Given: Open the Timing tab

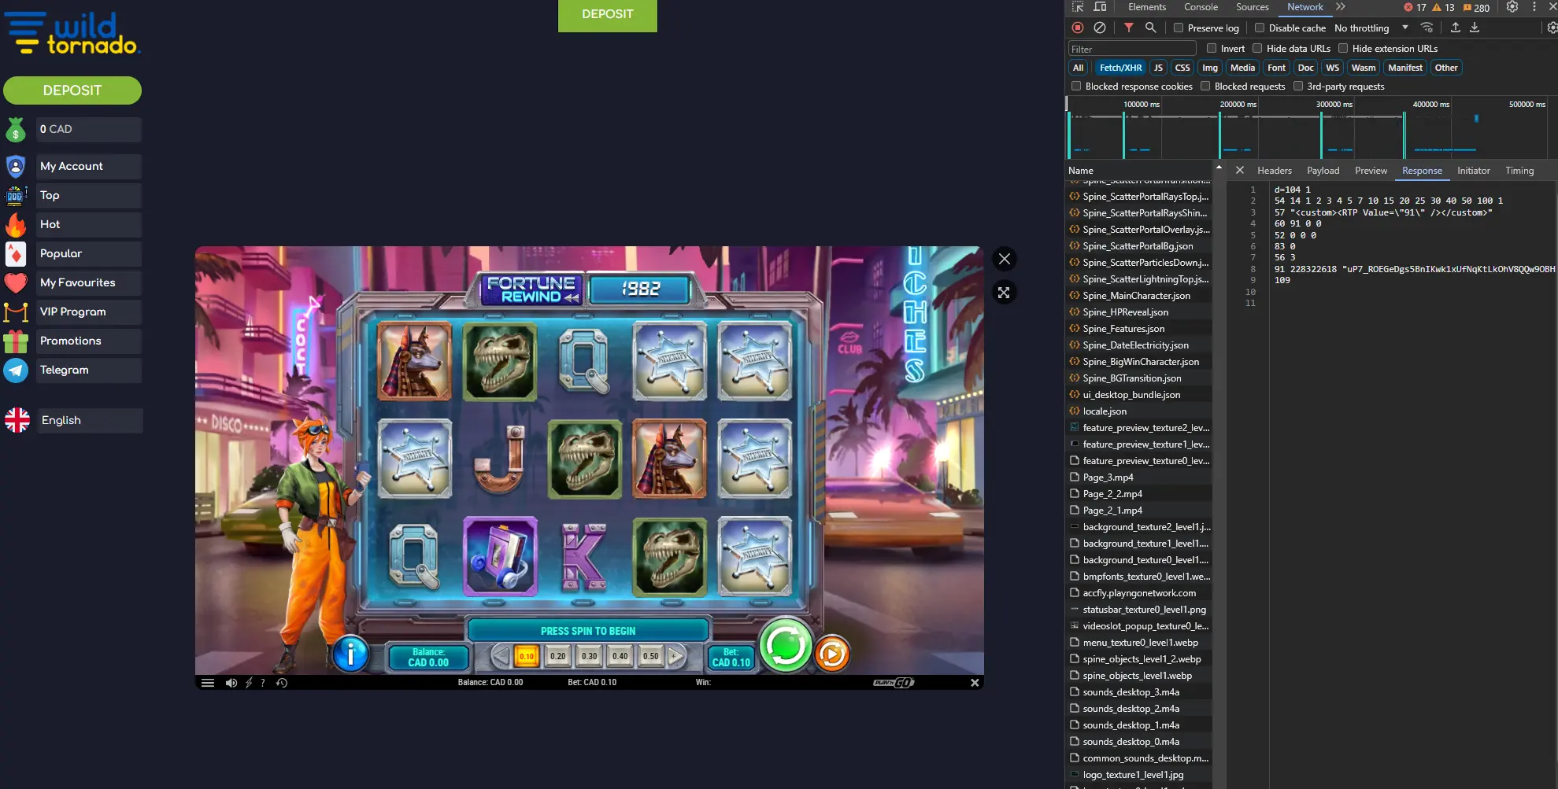Looking at the screenshot, I should point(1519,170).
